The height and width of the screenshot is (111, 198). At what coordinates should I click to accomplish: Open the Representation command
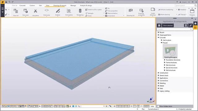click(111, 13)
